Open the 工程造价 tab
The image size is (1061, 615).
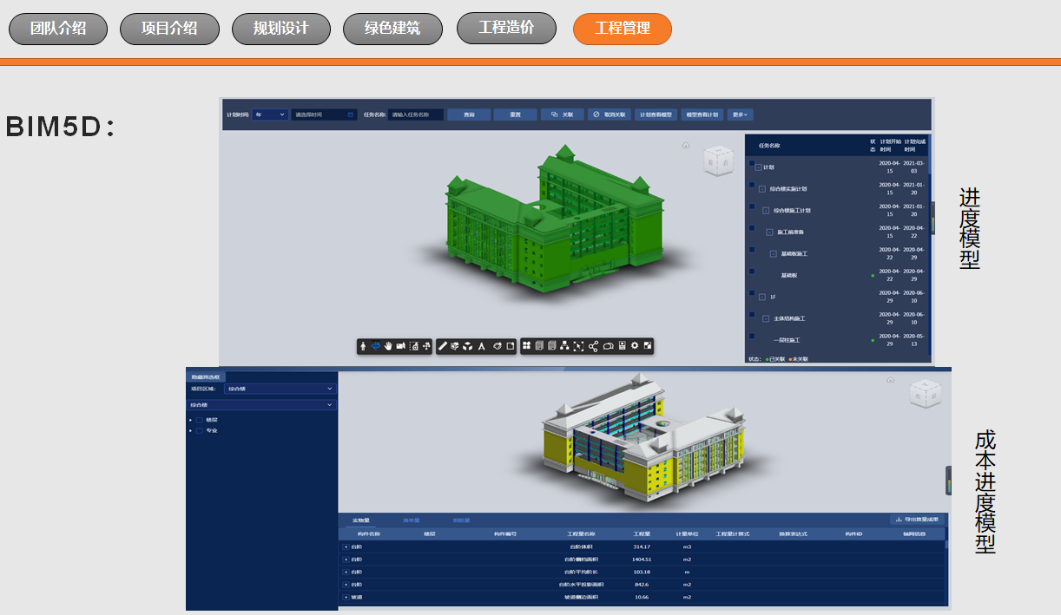506,28
